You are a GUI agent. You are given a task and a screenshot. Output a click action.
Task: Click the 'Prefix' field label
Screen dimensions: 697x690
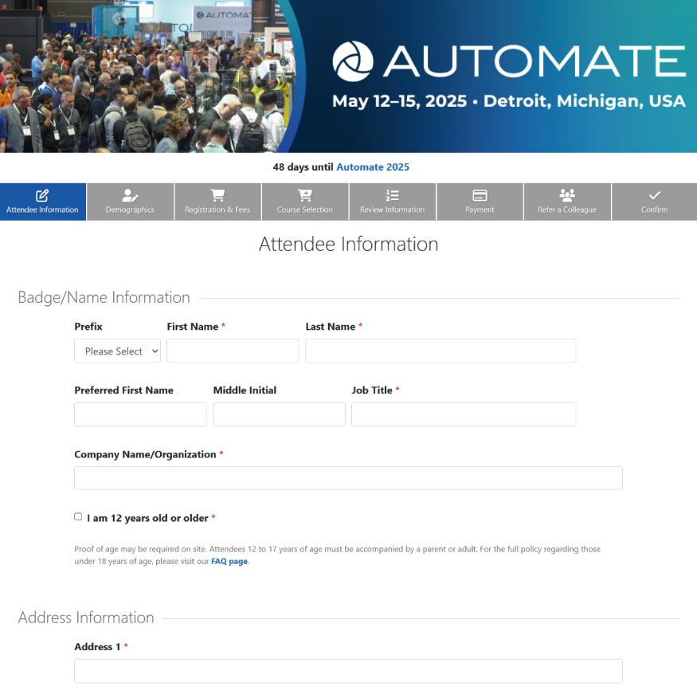(88, 327)
